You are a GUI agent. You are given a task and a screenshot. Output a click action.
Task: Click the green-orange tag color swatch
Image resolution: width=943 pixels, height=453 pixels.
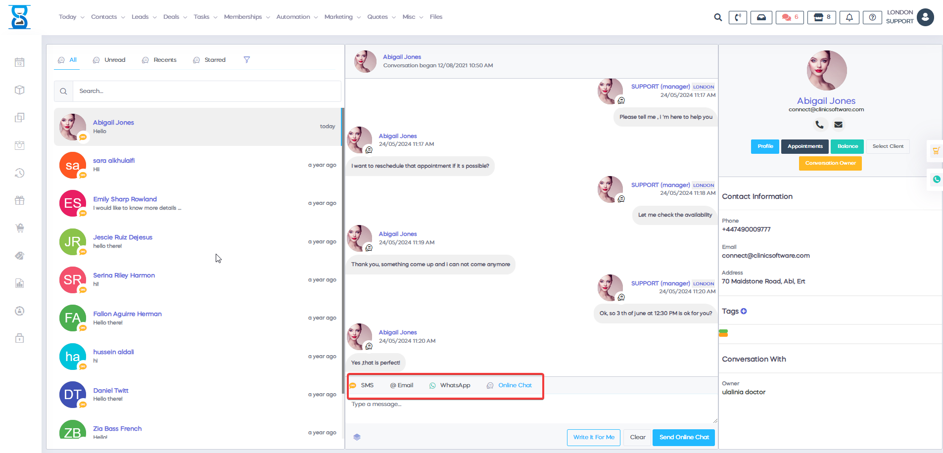coord(723,333)
